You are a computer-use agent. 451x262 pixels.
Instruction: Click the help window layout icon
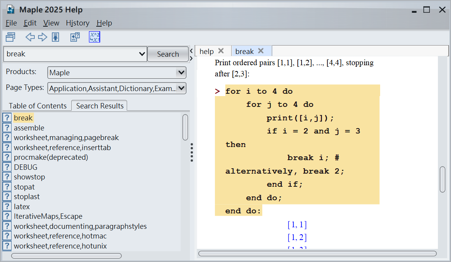[10, 37]
